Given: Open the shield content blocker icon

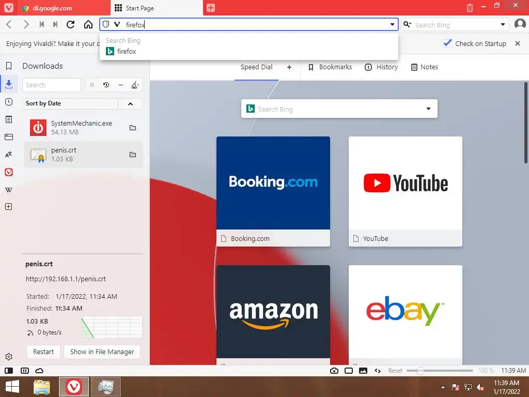Looking at the screenshot, I should pyautogui.click(x=106, y=25).
